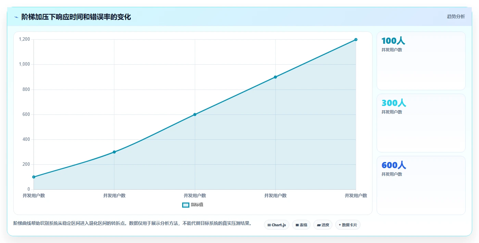Click the chart title 阶梯加压下响应时间和错误率的变化
This screenshot has width=479, height=243.
76,17
